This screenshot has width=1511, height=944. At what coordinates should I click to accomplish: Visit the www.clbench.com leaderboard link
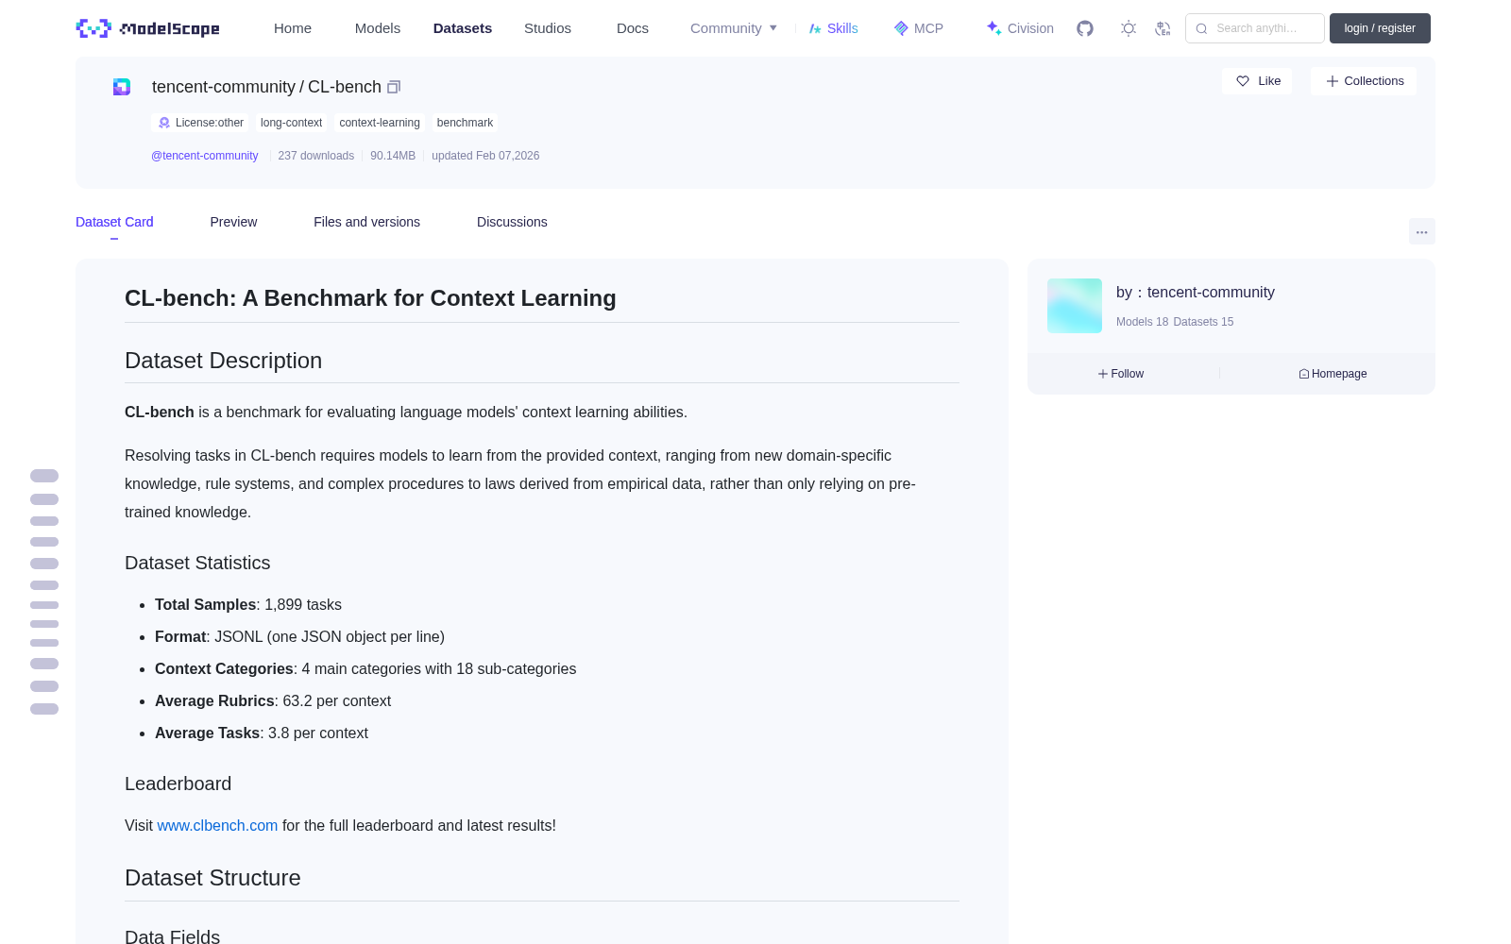[217, 825]
